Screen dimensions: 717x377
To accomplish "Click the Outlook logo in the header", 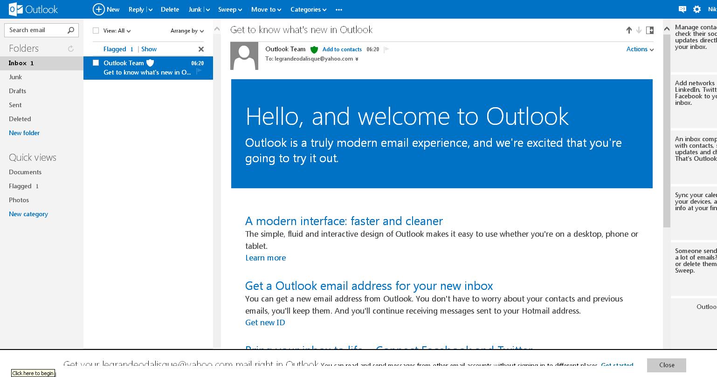I will tap(33, 9).
